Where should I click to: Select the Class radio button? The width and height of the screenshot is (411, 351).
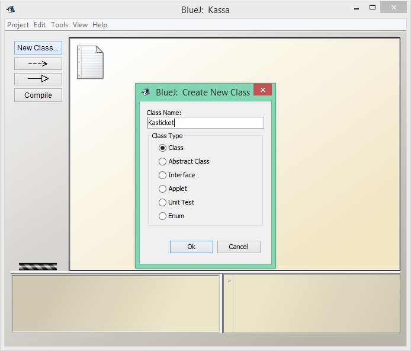[x=162, y=148]
